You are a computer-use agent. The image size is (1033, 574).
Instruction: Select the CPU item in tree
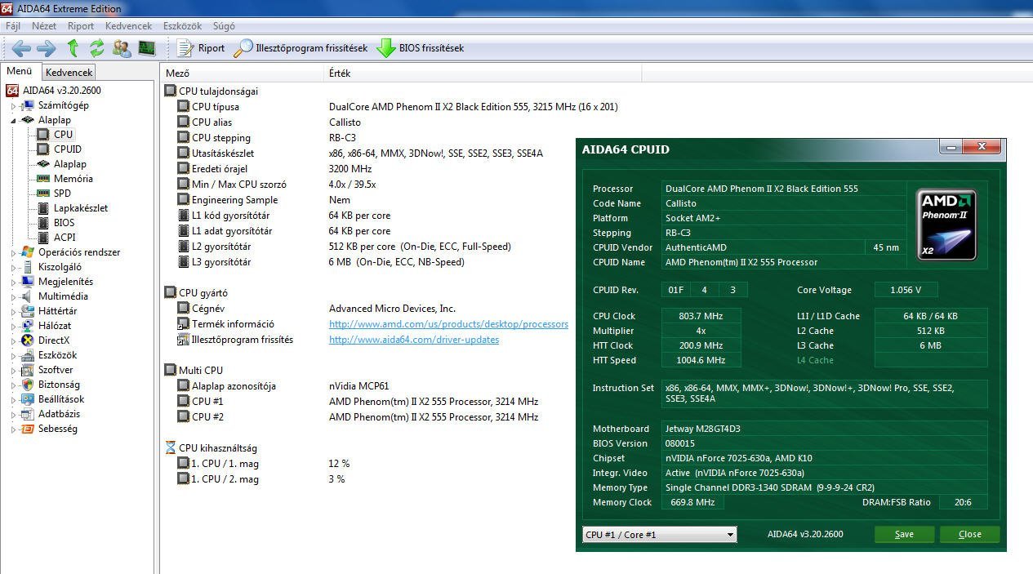click(63, 135)
